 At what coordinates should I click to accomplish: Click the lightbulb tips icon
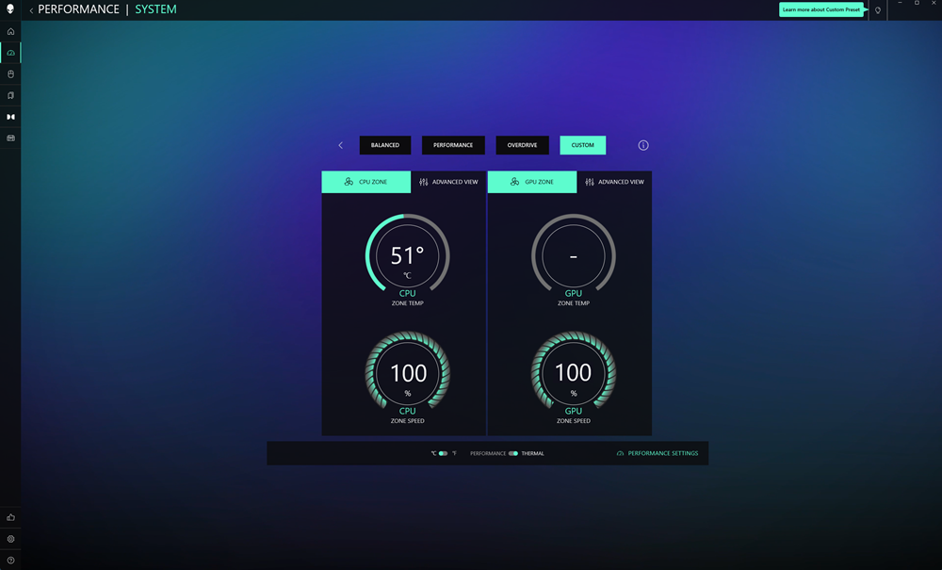coord(878,10)
